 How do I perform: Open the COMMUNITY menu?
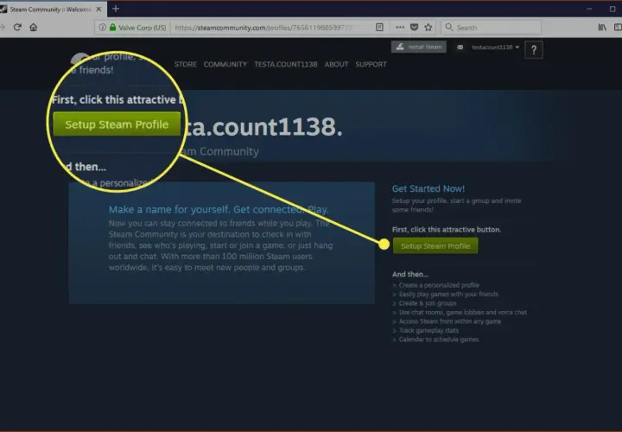[x=225, y=64]
